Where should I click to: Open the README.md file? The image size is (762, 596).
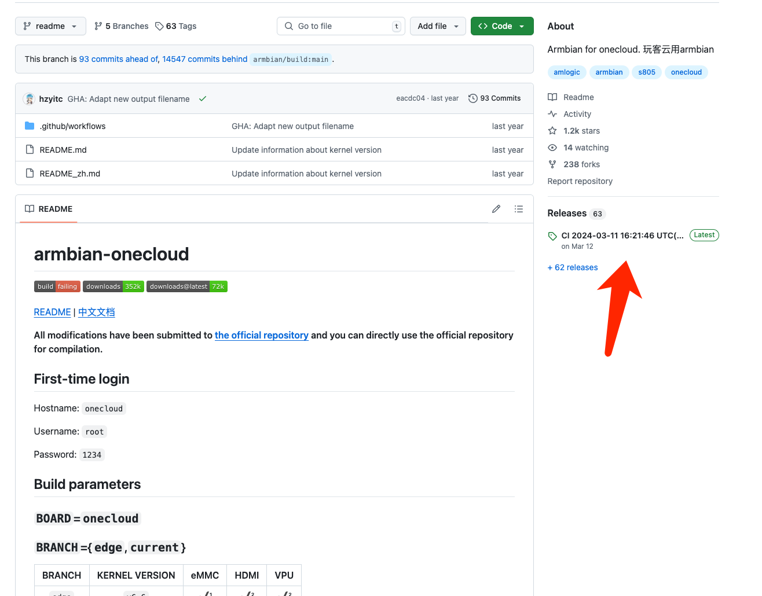(63, 150)
